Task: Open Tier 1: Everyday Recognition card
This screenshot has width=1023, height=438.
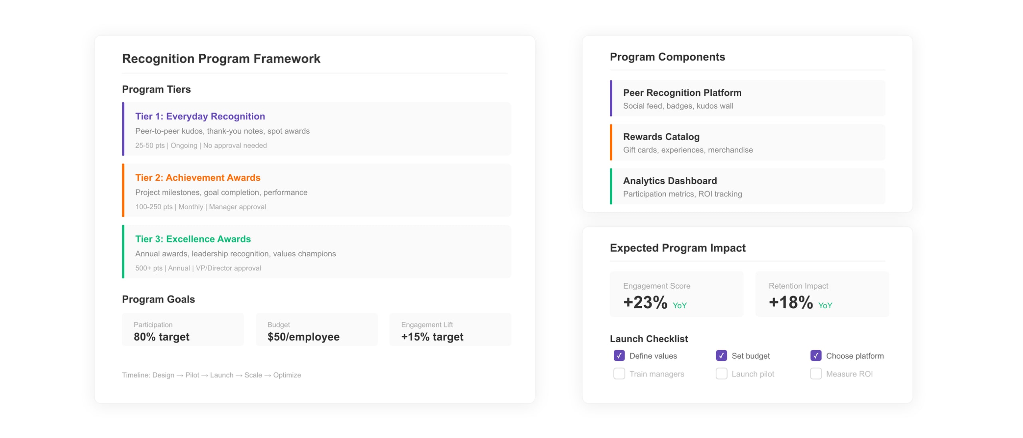Action: [x=316, y=129]
